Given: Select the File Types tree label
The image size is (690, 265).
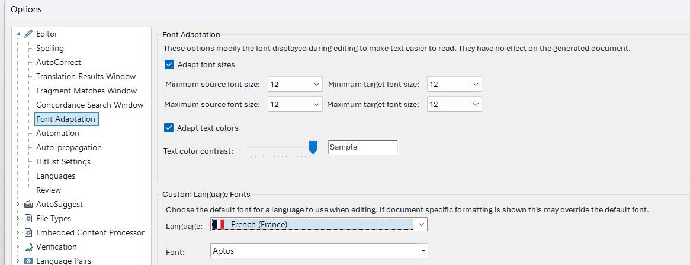Looking at the screenshot, I should (53, 218).
